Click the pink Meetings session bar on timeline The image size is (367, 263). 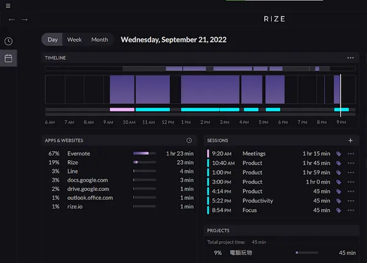click(x=122, y=109)
